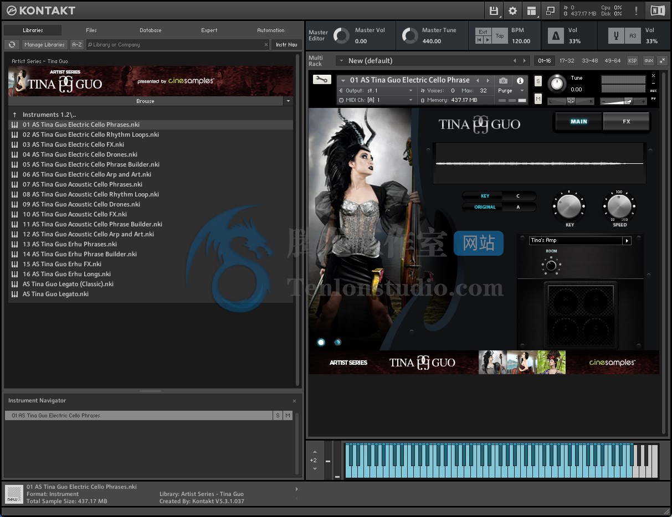
Task: Remove instrument with the X icon
Action: (653, 76)
